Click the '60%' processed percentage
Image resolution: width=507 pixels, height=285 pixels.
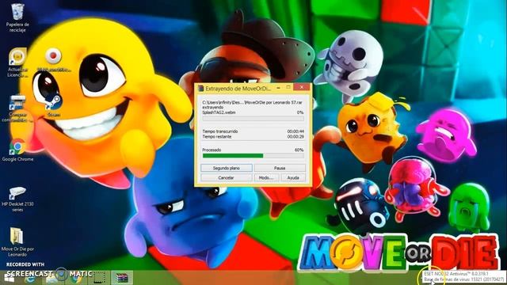299,150
